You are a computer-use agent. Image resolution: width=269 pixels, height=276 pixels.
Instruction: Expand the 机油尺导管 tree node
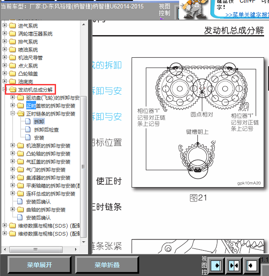5,57
